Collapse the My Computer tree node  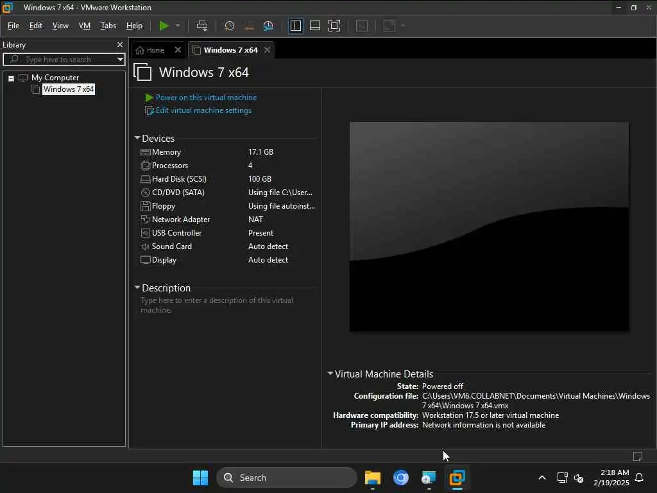[12, 78]
